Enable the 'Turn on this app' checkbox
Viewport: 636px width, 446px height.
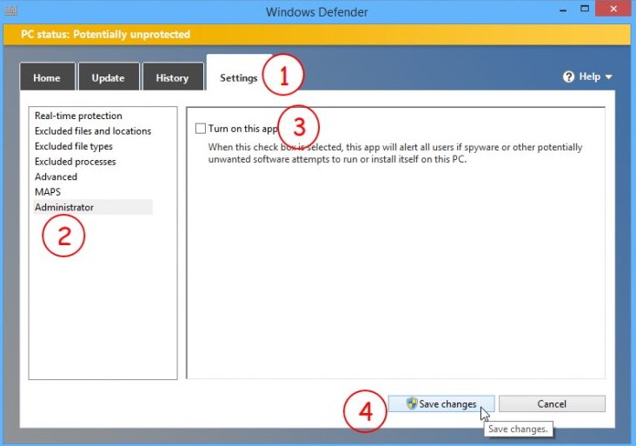click(x=202, y=129)
